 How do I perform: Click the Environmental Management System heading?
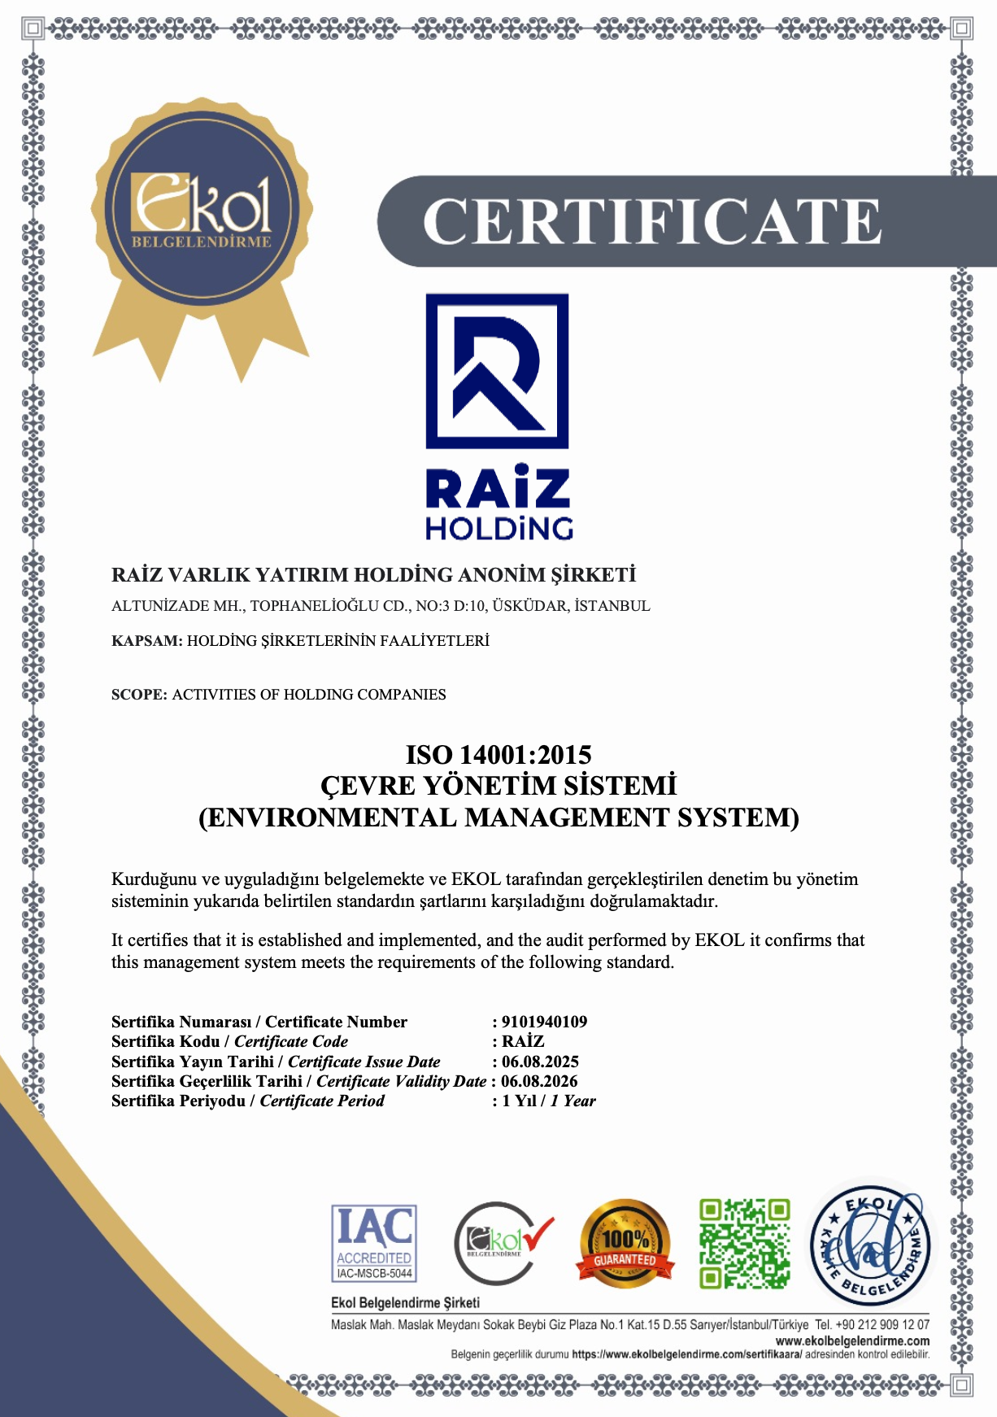[x=498, y=817]
